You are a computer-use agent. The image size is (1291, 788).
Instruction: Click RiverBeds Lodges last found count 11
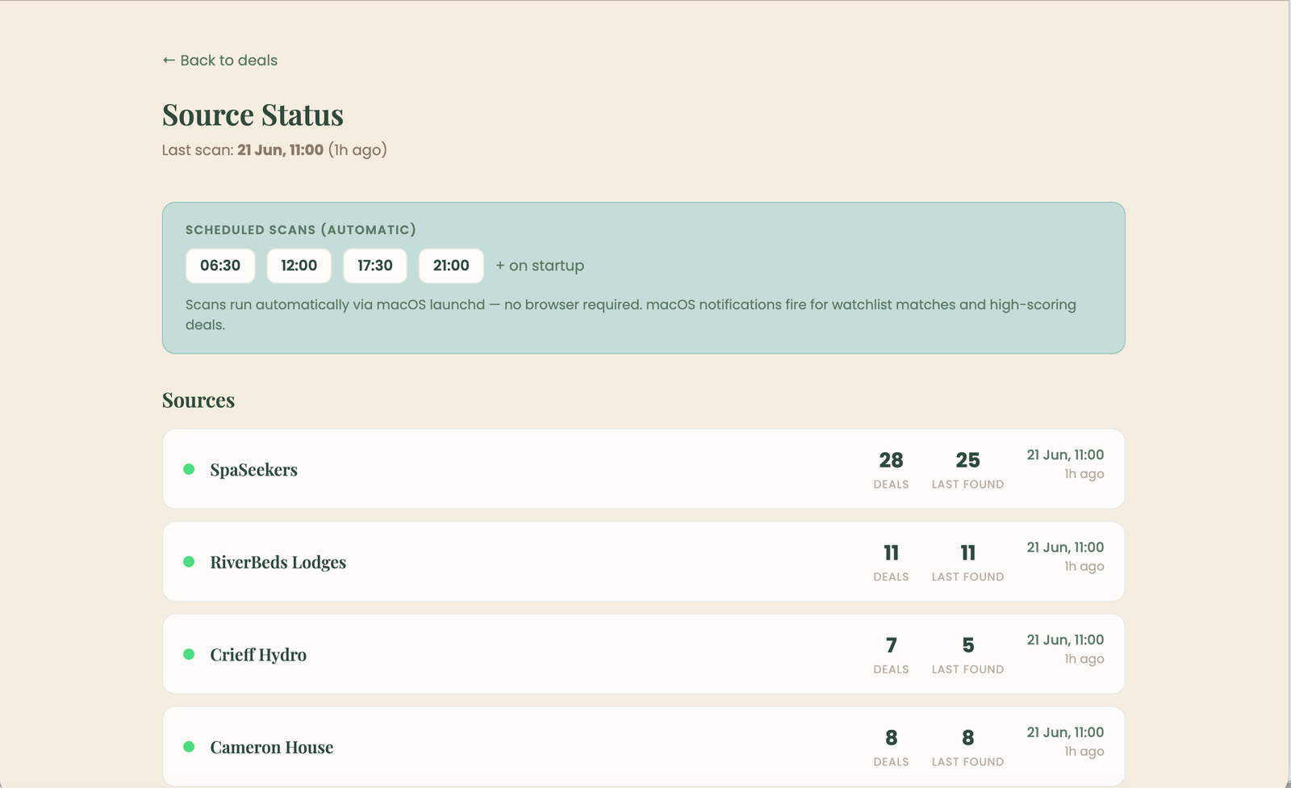(967, 553)
